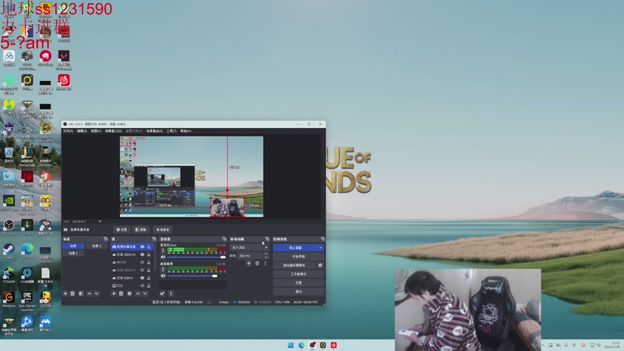Viewport: 624px width, 351px height.
Task: Pop out the Scene Transitions dock
Action: pyautogui.click(x=267, y=239)
